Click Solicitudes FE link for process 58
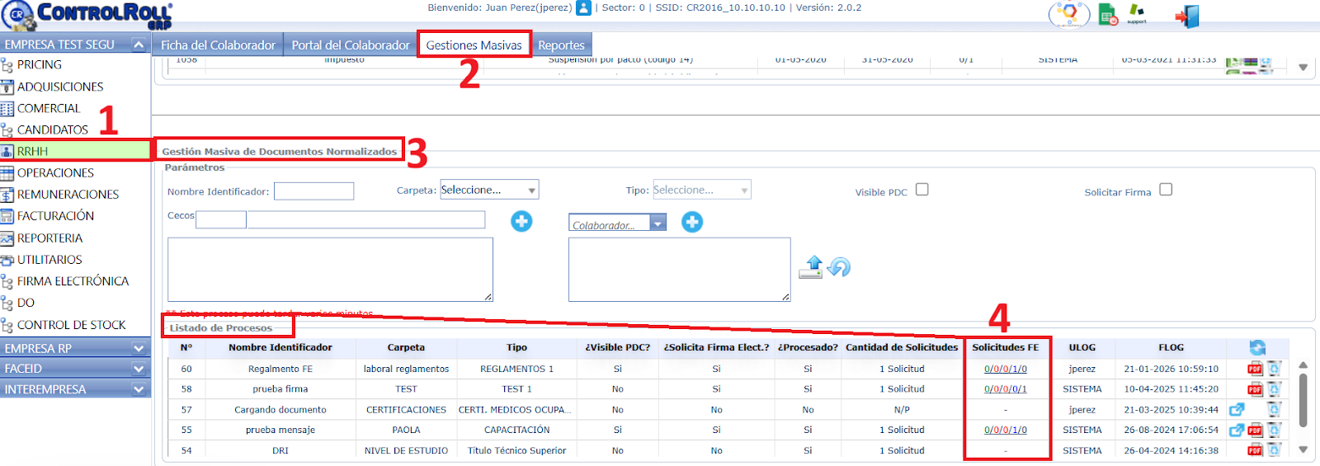 1005,389
